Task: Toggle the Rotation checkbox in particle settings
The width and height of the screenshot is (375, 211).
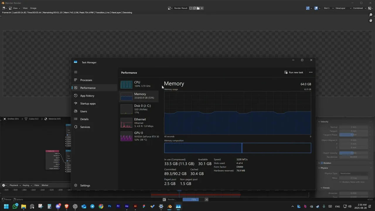Action: (x=322, y=163)
